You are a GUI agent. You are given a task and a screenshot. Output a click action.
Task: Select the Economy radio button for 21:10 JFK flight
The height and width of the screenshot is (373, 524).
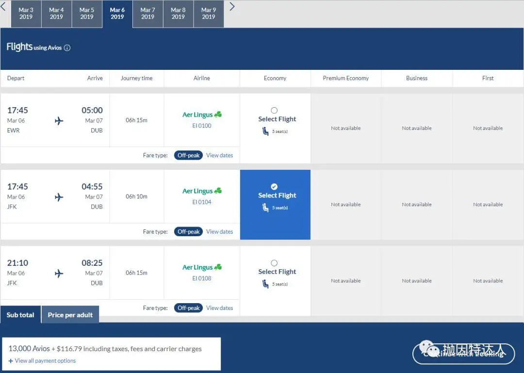point(274,263)
